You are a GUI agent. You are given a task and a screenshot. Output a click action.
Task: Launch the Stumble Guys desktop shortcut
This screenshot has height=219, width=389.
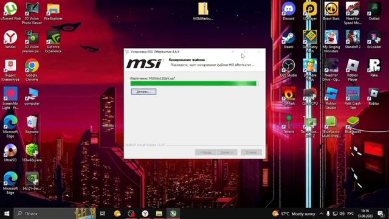[x=310, y=70]
